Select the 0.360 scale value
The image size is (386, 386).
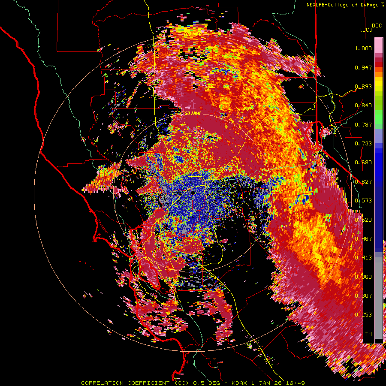coord(363,277)
